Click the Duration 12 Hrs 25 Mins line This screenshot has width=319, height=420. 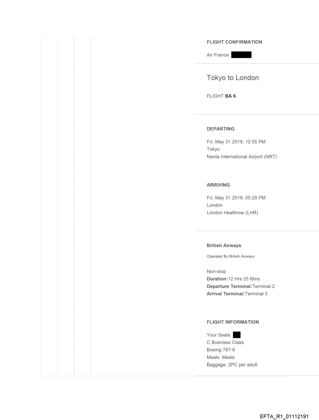233,279
